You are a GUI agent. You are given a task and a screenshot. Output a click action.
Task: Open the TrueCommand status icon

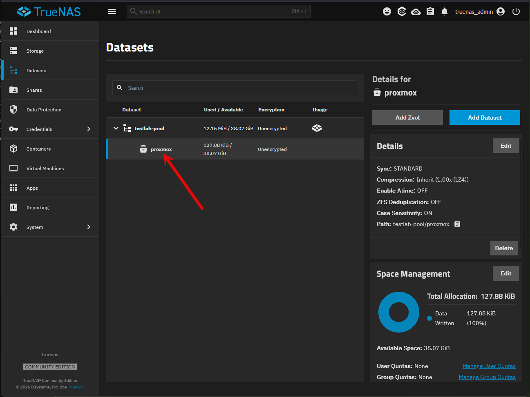(x=402, y=11)
